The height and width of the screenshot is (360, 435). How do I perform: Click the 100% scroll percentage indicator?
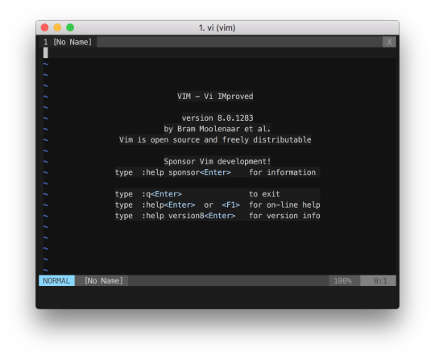coord(342,281)
